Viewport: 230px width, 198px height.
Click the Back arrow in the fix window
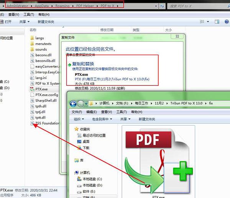(72, 103)
